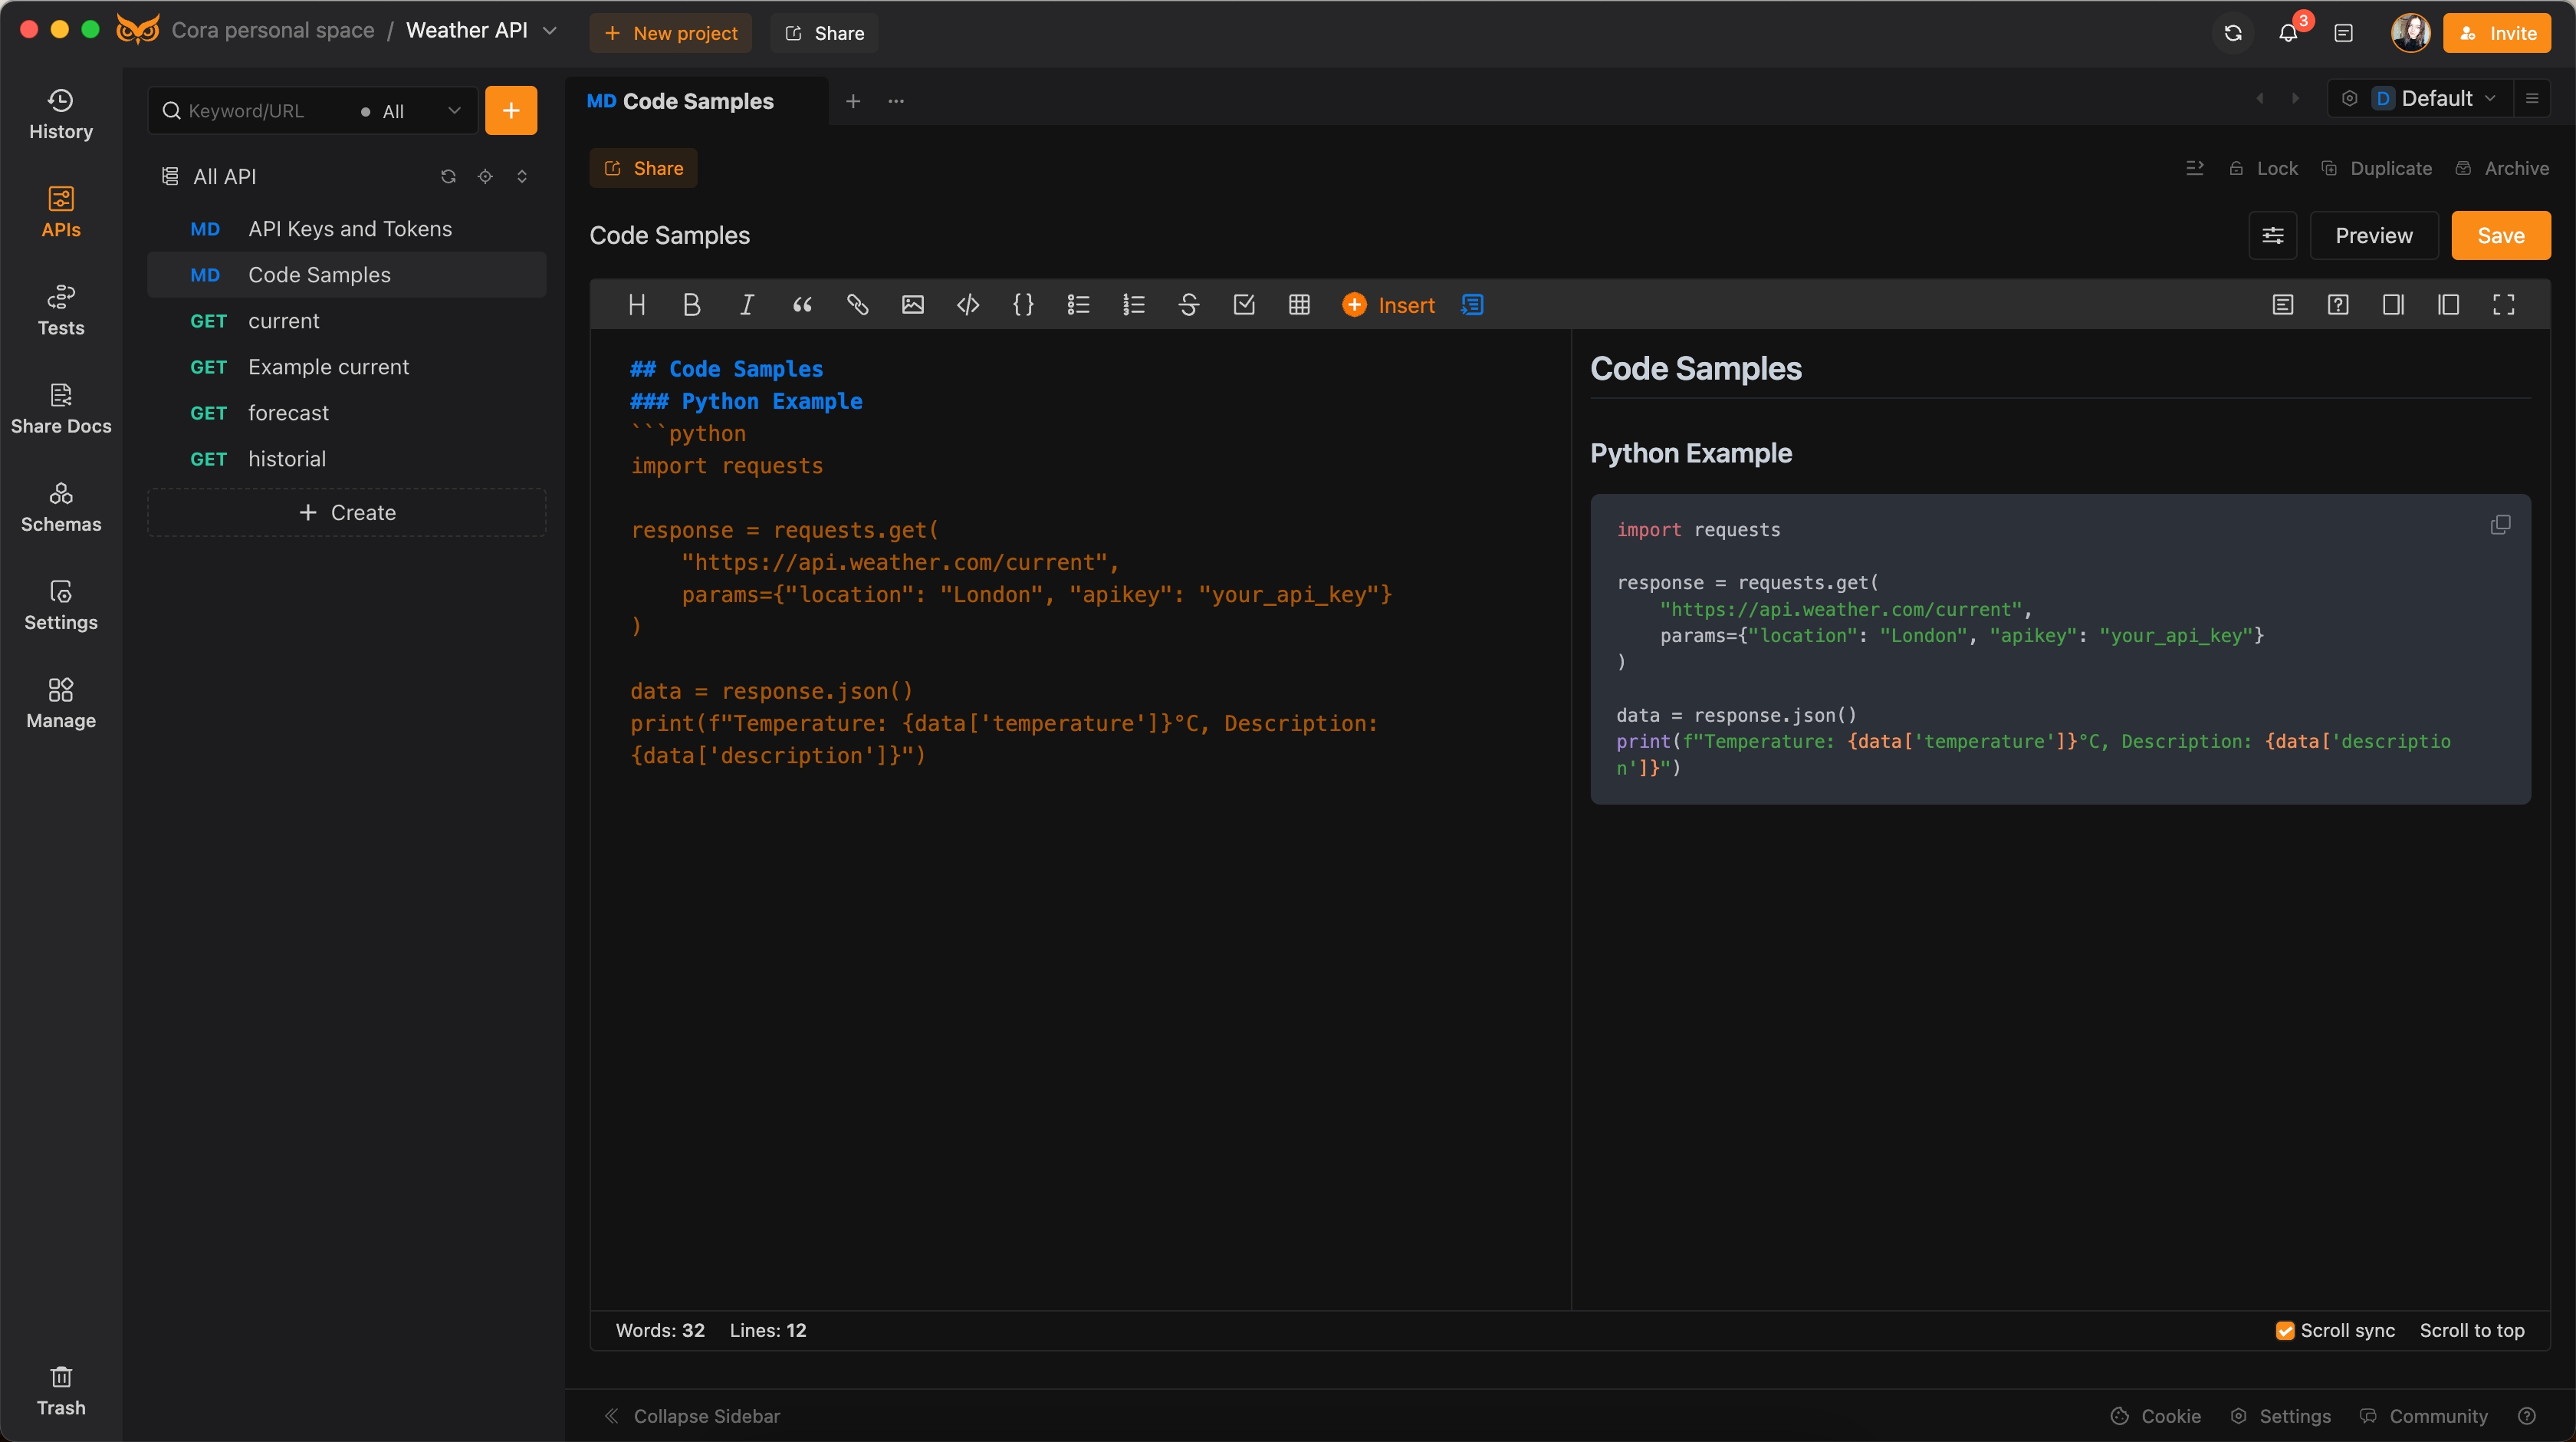Open the Tests section

point(61,310)
